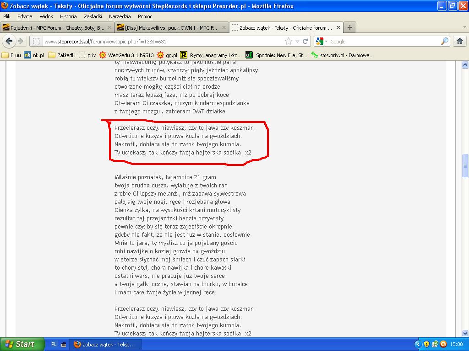469x351 pixels.
Task: Open the Edycja menu
Action: click(25, 16)
